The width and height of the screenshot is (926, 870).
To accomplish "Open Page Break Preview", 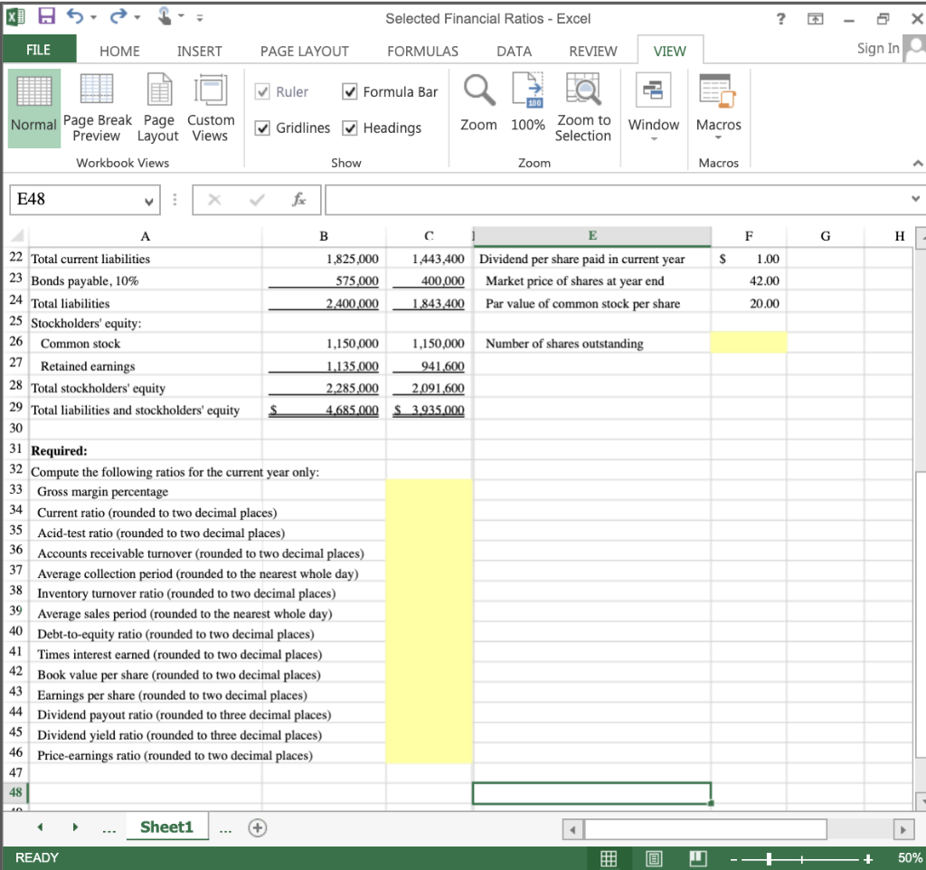I will 97,109.
